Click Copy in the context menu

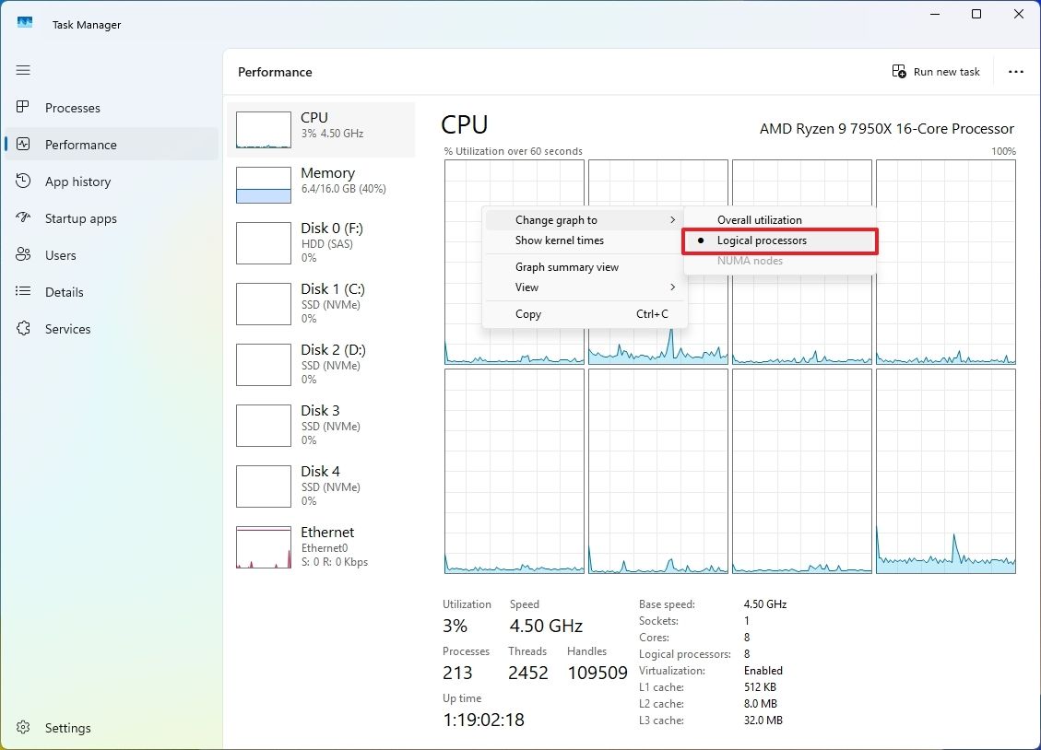pos(527,314)
